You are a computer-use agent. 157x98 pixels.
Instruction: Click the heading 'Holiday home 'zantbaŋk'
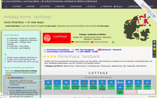click(x=27, y=17)
